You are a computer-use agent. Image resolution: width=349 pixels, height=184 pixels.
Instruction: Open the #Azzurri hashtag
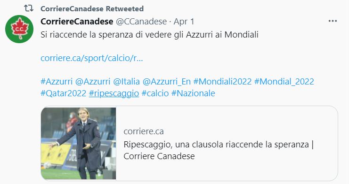point(57,82)
